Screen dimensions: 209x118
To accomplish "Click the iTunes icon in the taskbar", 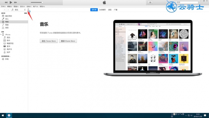I will [9, 115].
